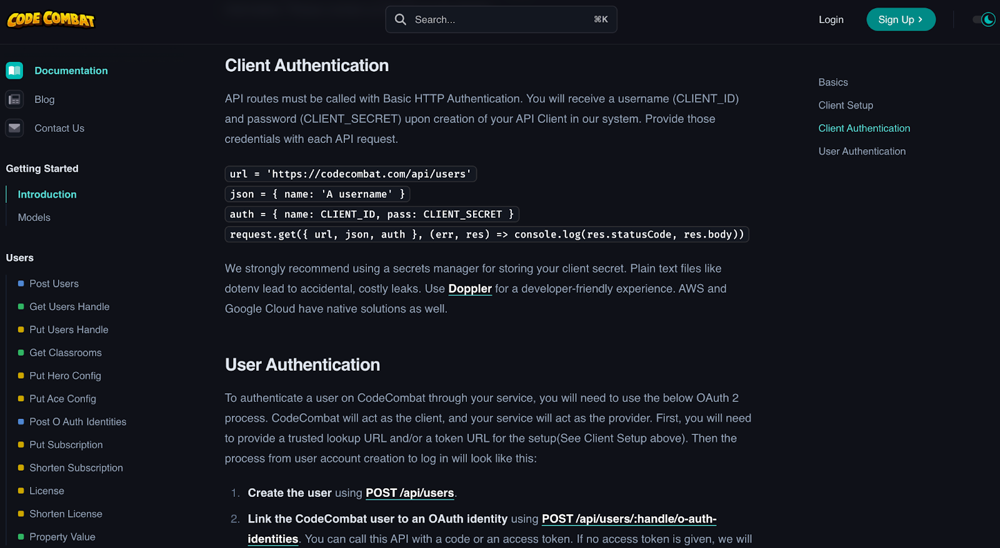Click the User Authentication heading
1000x548 pixels.
click(302, 365)
